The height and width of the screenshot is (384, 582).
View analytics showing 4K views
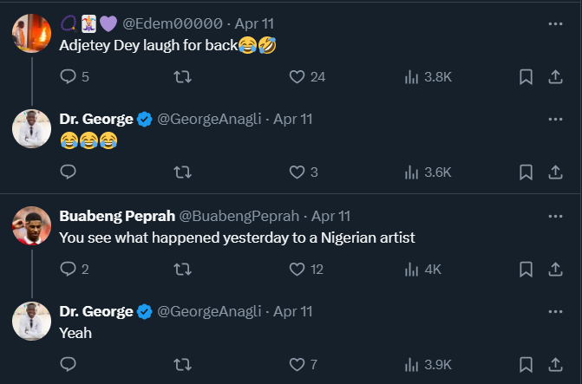pos(423,269)
